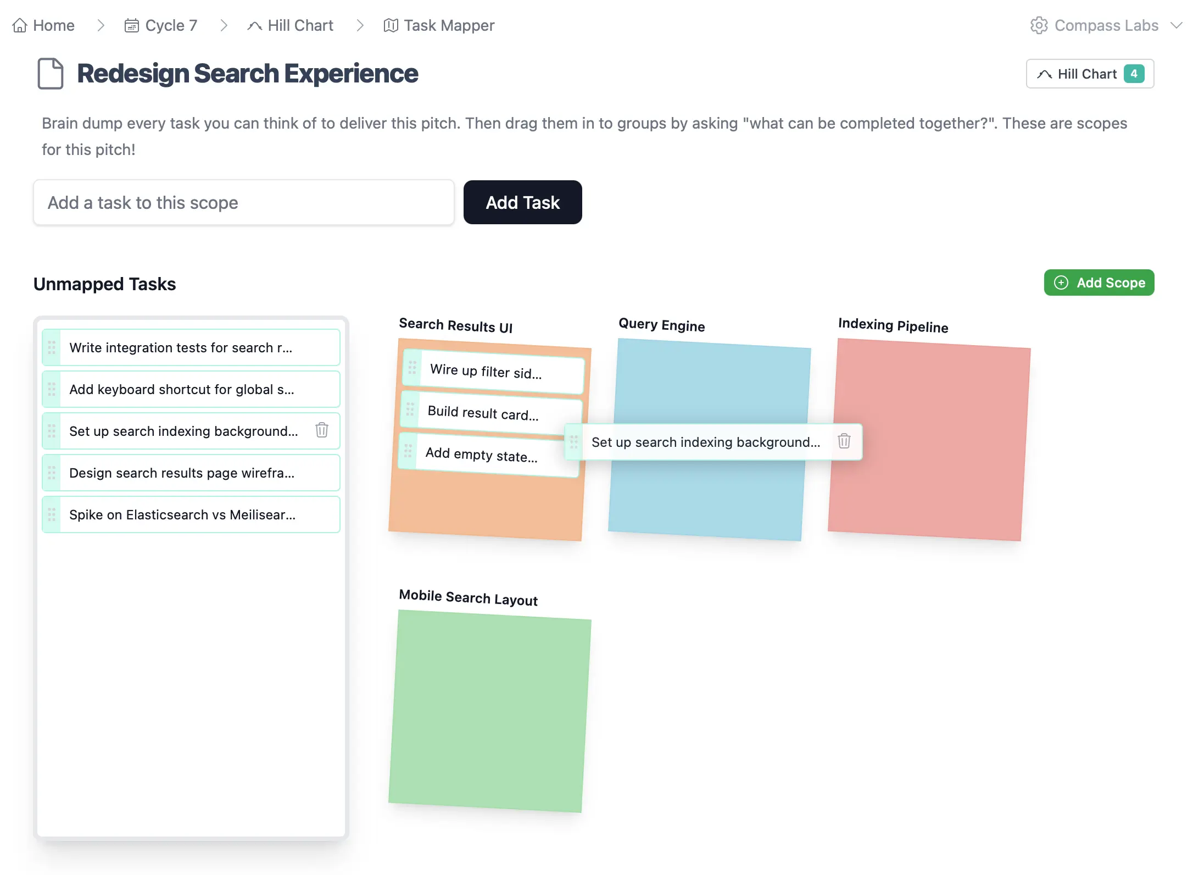The image size is (1193, 875).
Task: Focus the add a task input field
Action: (243, 202)
